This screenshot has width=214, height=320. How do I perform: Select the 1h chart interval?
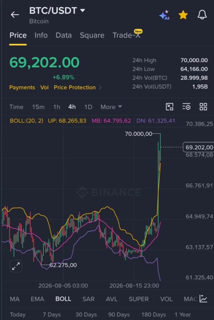click(56, 107)
